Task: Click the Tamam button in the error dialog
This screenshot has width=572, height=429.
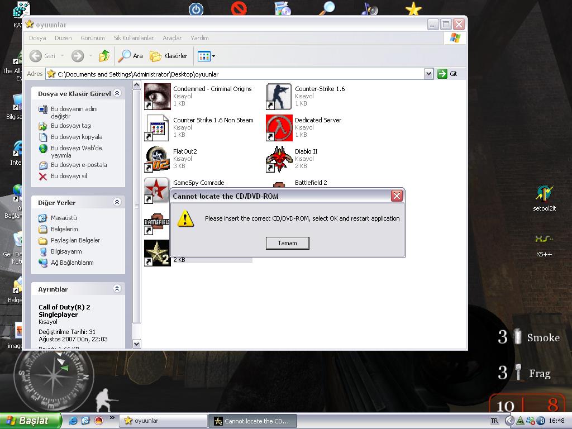Action: 288,244
